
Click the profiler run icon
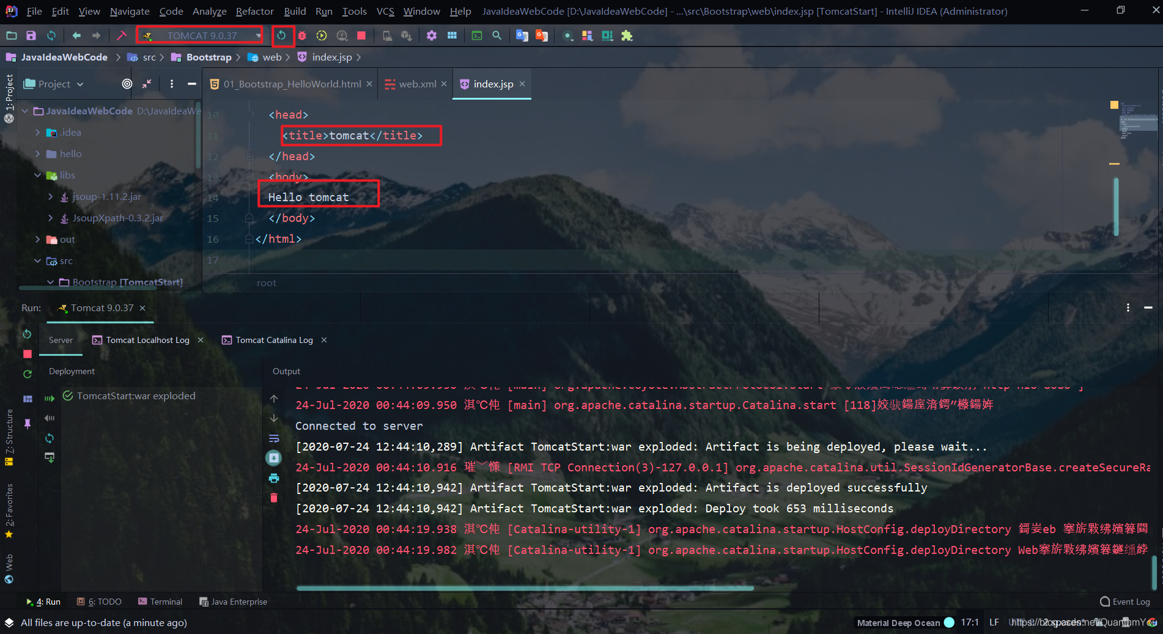[x=342, y=35]
